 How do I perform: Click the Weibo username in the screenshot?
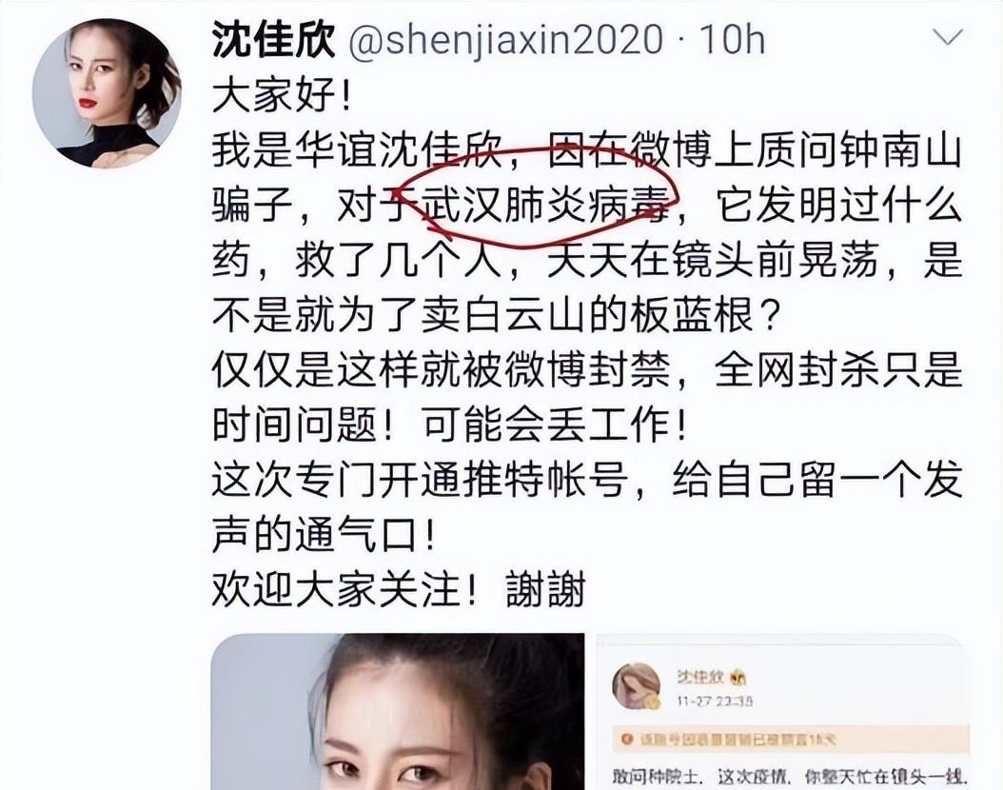point(700,678)
